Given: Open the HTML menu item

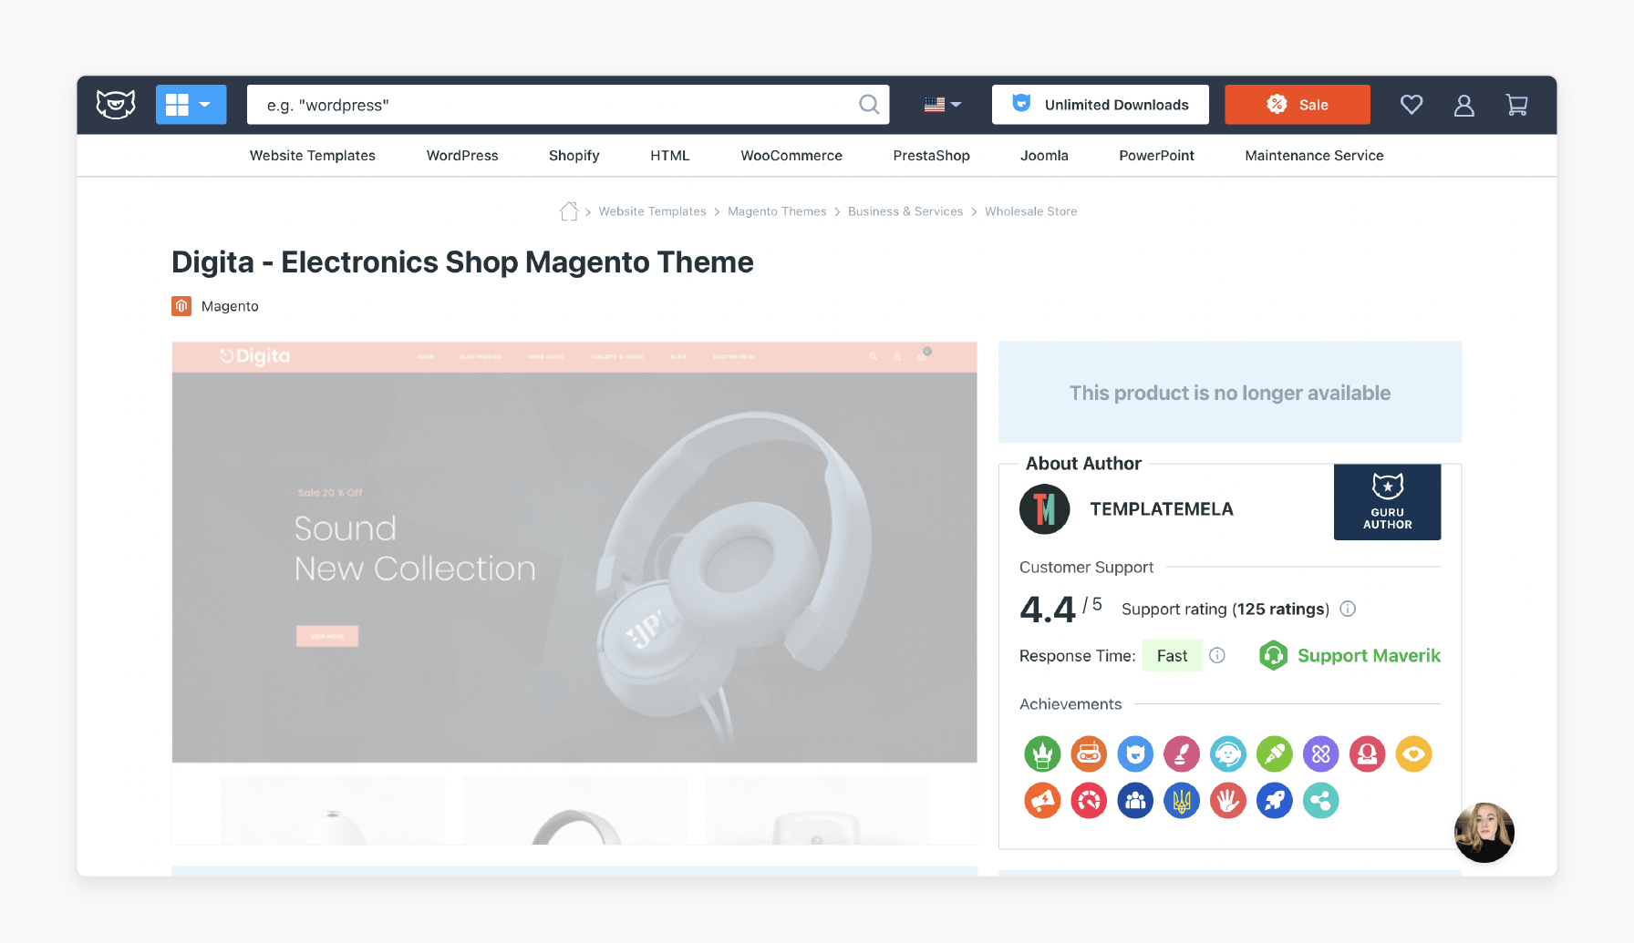Looking at the screenshot, I should tap(670, 156).
